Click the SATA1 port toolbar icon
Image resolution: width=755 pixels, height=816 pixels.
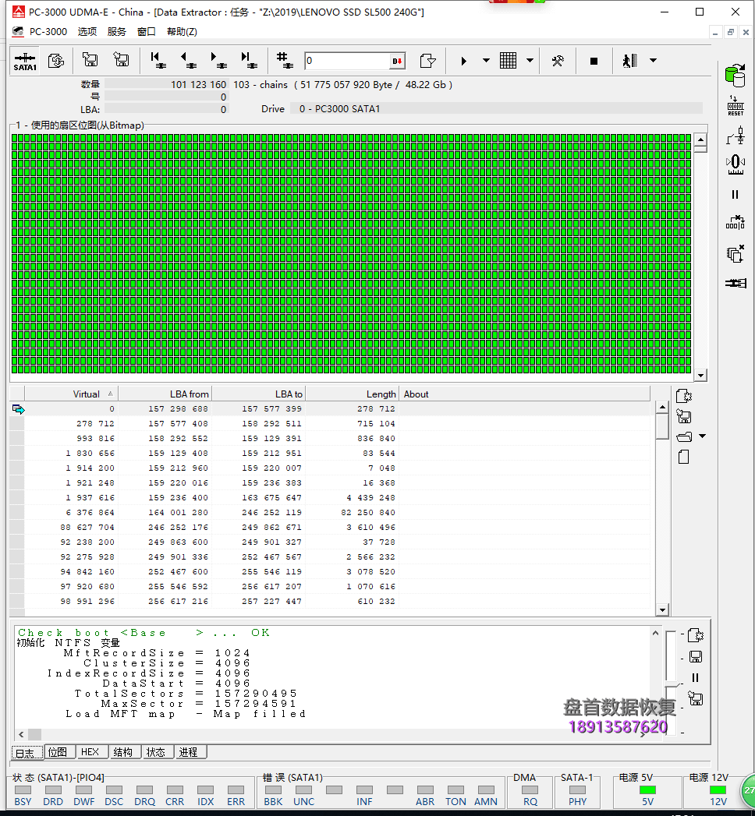pos(25,61)
